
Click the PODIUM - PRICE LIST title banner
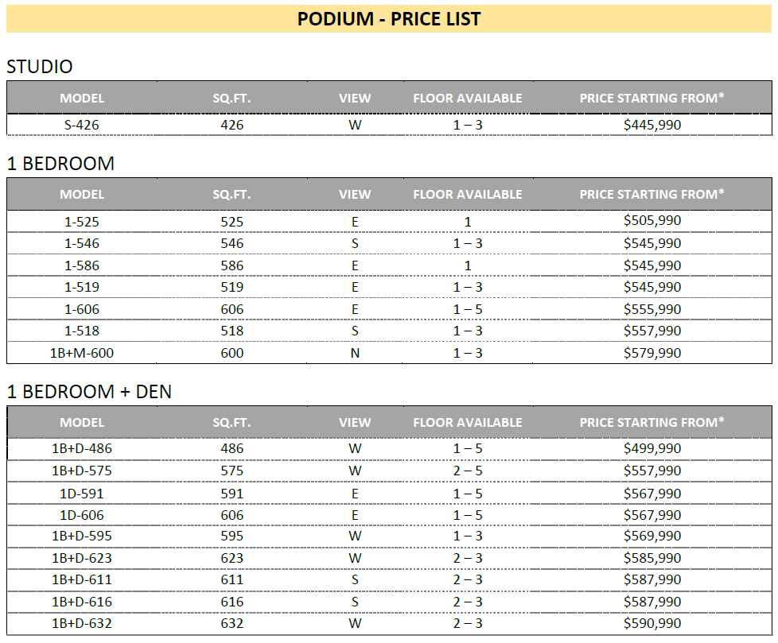tap(389, 19)
